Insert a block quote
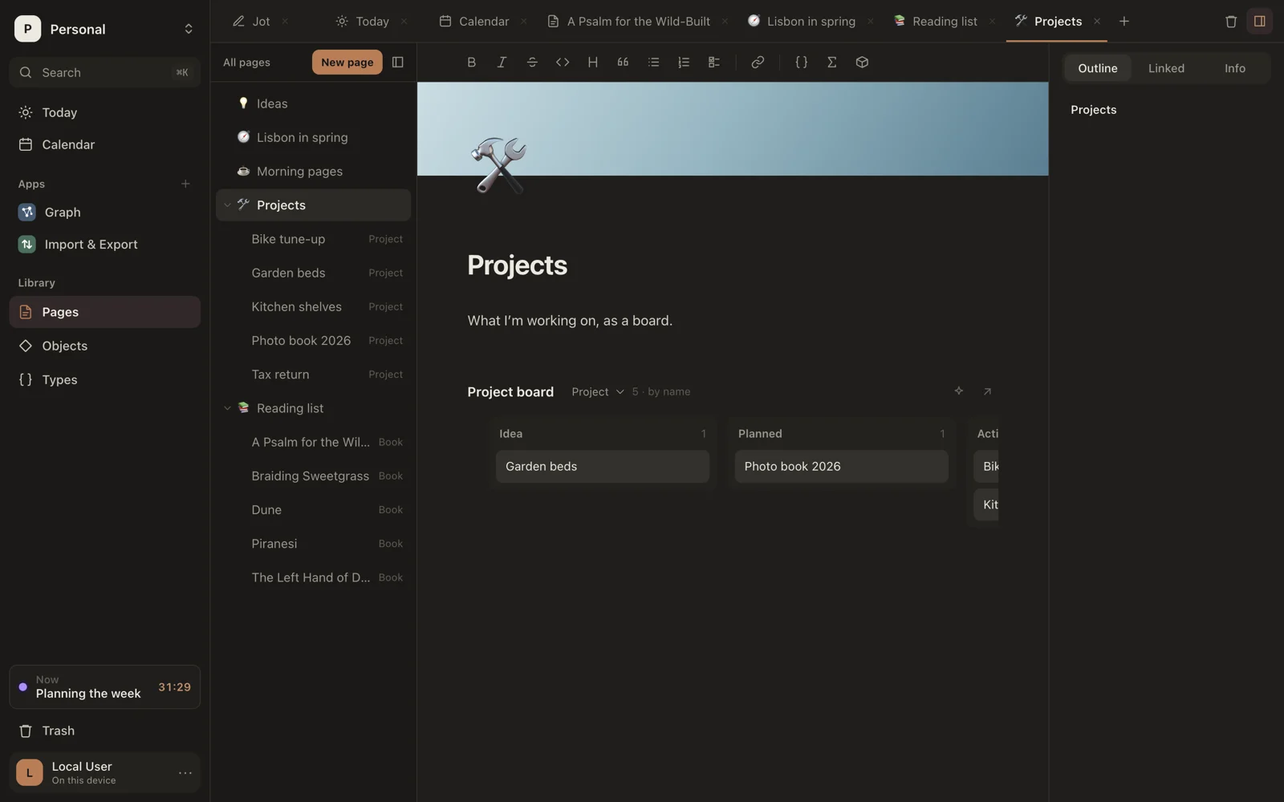Viewport: 1284px width, 802px height. [x=623, y=63]
